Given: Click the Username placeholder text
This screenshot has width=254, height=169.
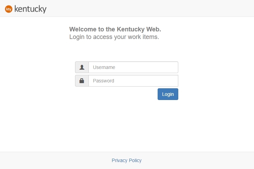Looking at the screenshot, I should 104,67.
